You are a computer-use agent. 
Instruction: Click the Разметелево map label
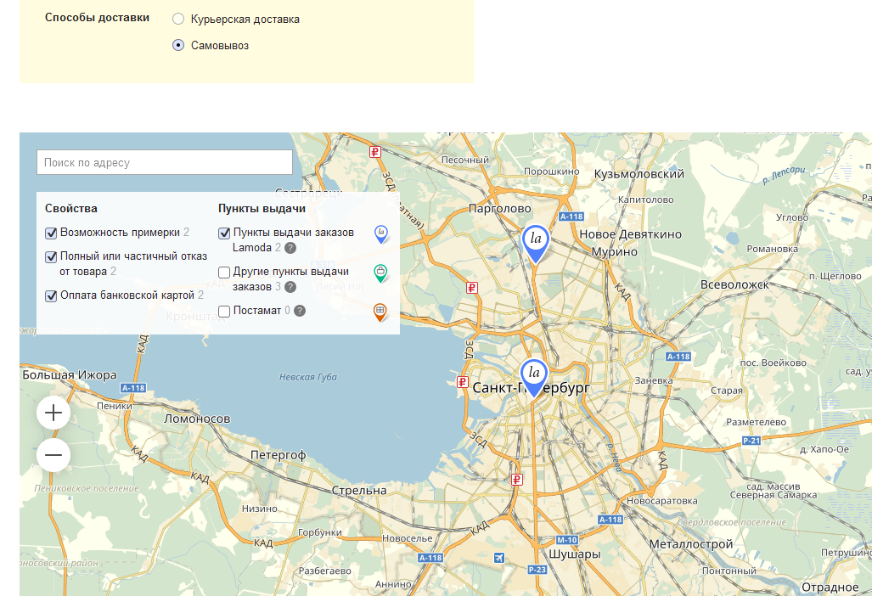click(757, 422)
